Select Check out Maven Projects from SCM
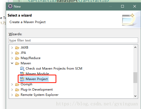The image size is (141, 109). coord(54,69)
